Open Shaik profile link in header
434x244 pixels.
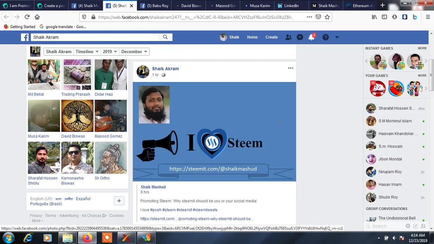230,37
